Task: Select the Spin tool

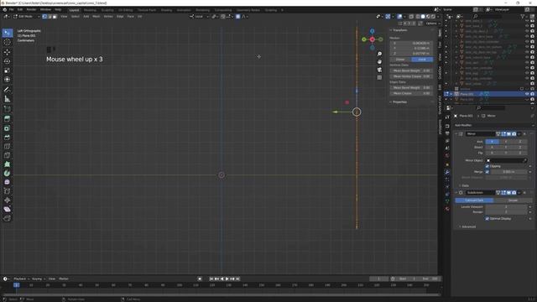Action: click(x=8, y=174)
